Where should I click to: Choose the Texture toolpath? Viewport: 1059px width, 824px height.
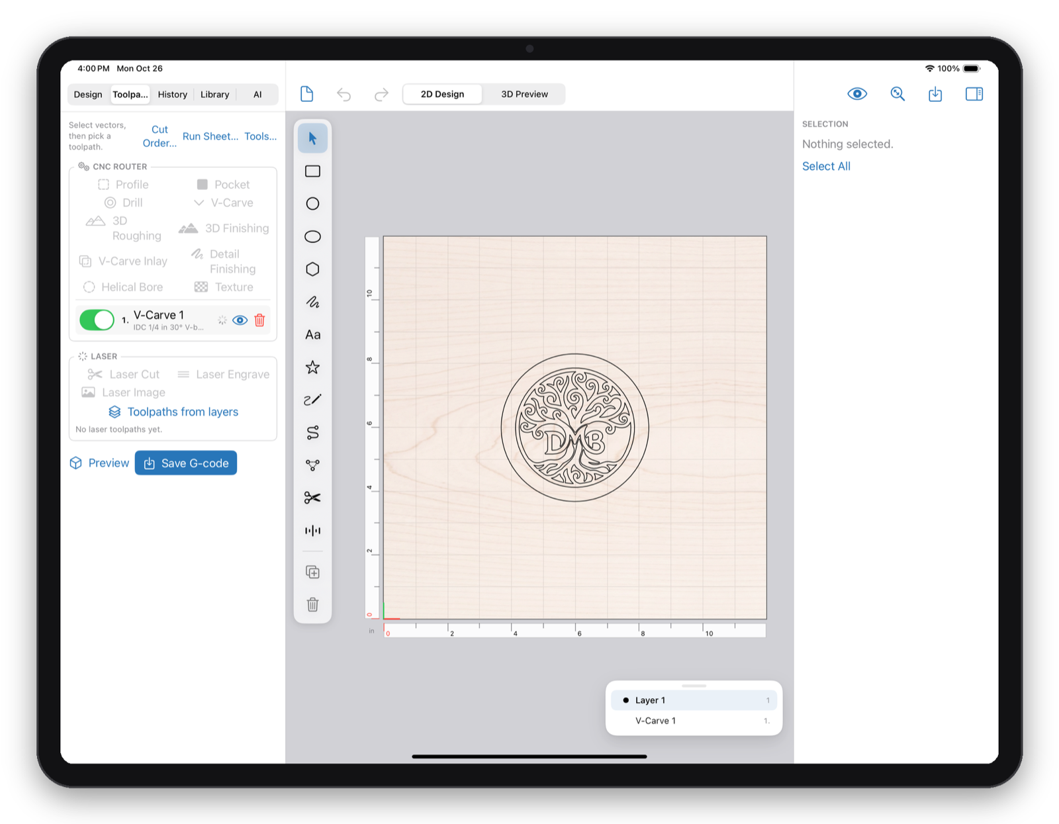(x=224, y=287)
